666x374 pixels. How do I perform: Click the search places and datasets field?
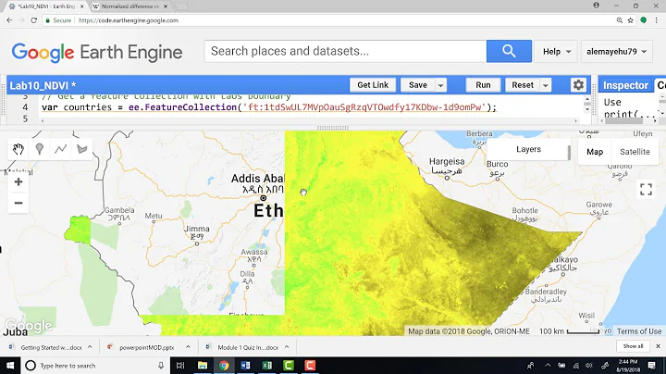[x=345, y=51]
